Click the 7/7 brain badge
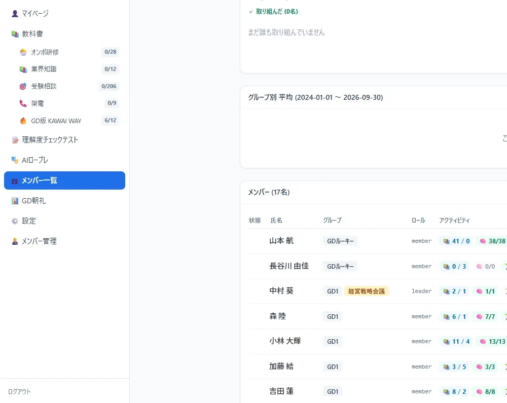Image resolution: width=507 pixels, height=403 pixels. (486, 317)
